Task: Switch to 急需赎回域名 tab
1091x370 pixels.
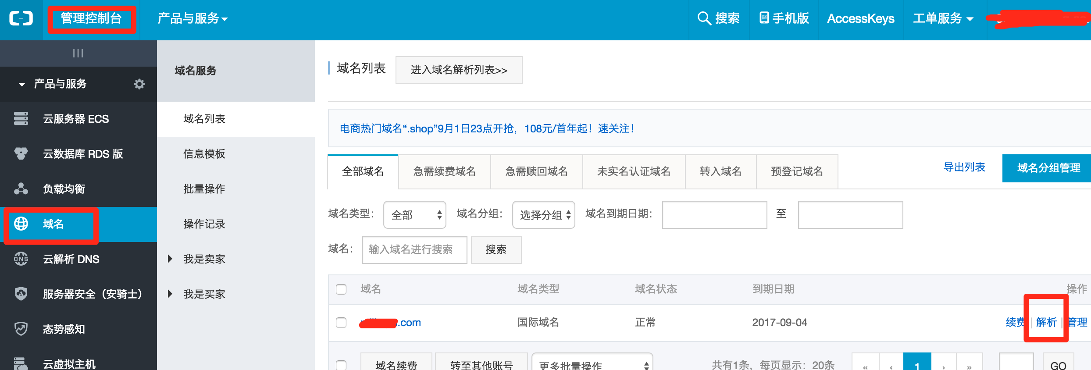Action: [x=537, y=171]
